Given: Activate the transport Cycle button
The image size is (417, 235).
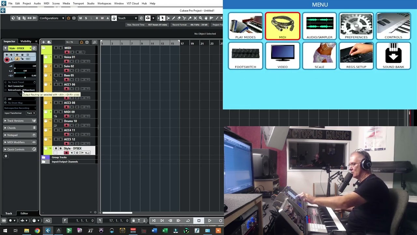Looking at the screenshot, I should (x=188, y=221).
